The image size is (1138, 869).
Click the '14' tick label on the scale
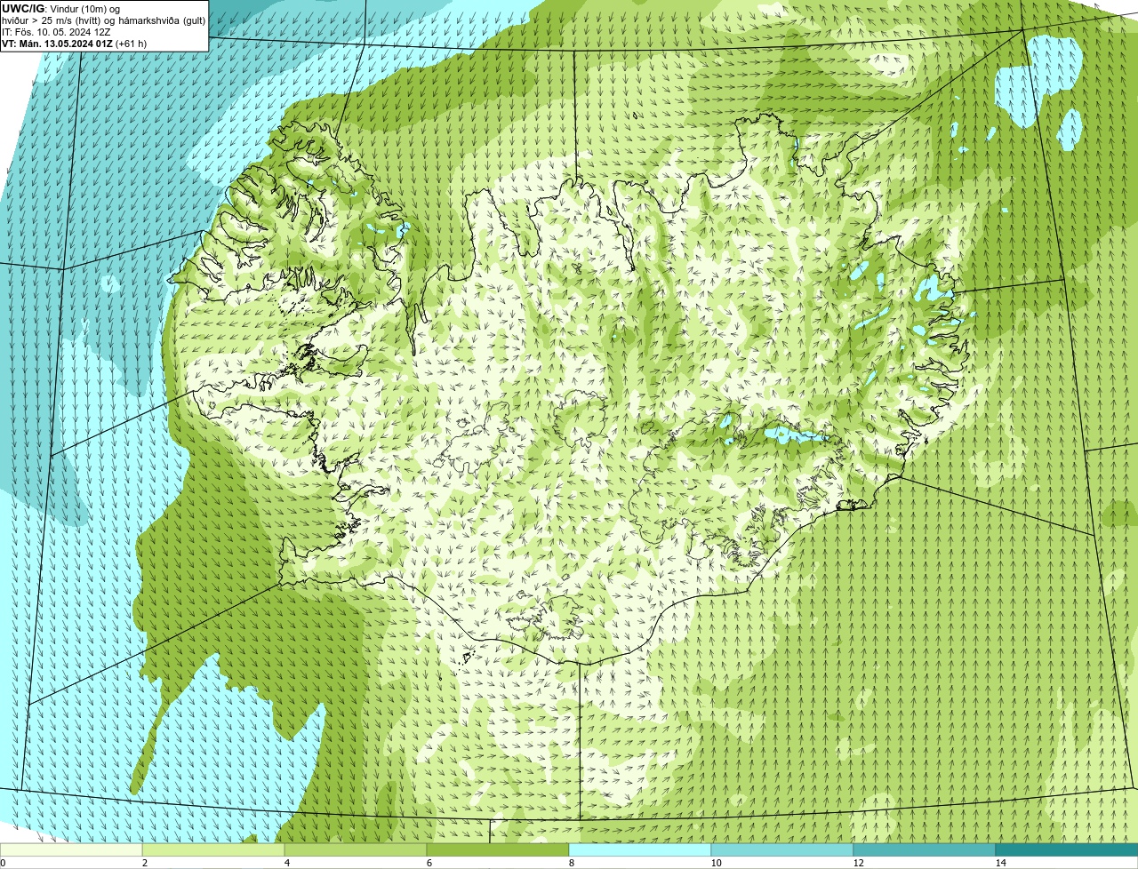(x=1000, y=863)
